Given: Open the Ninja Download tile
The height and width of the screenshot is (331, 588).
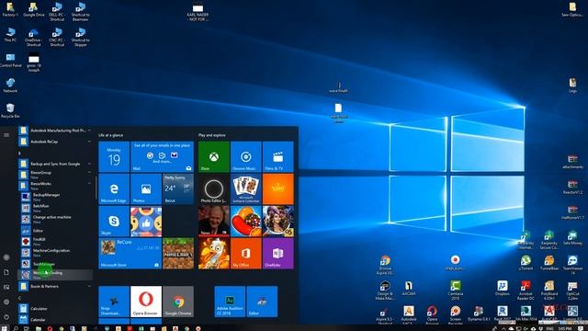Looking at the screenshot, I should [x=114, y=302].
